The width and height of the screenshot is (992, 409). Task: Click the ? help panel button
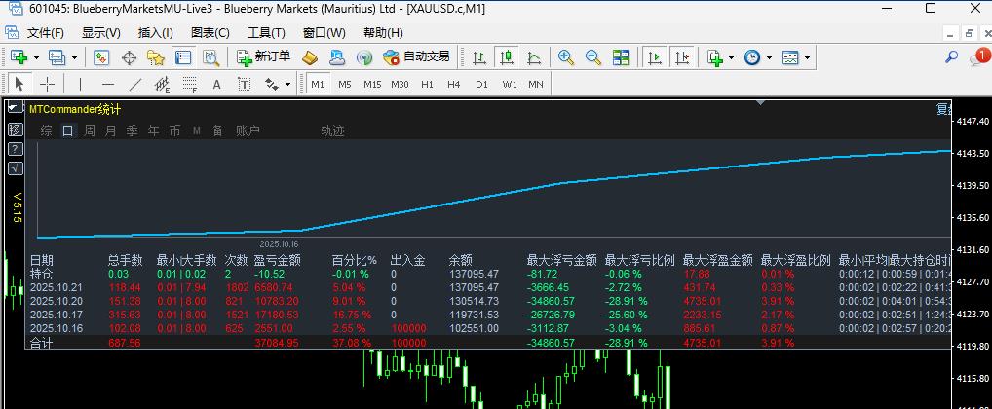(x=15, y=149)
